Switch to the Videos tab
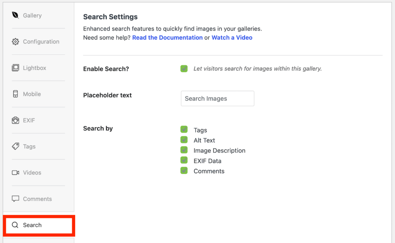This screenshot has height=243, width=395. tap(32, 173)
